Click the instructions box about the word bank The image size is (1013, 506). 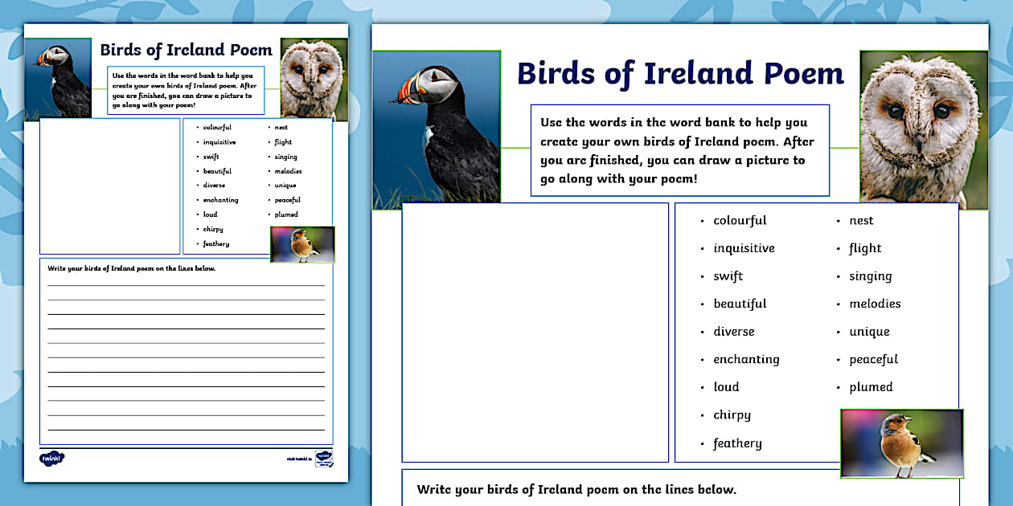[x=679, y=149]
